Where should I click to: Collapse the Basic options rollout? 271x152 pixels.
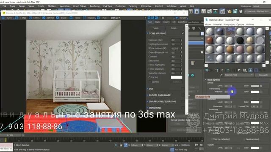pos(206,80)
